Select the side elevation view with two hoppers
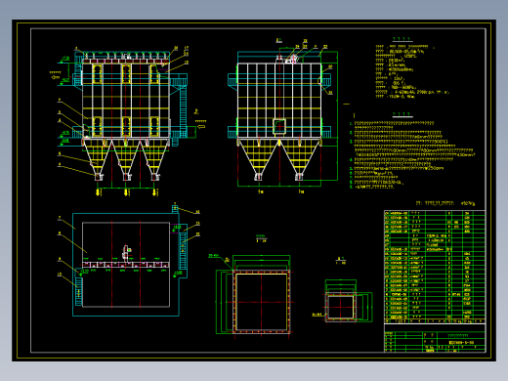Screen dimensions: 508x381 pyautogui.click(x=282, y=117)
